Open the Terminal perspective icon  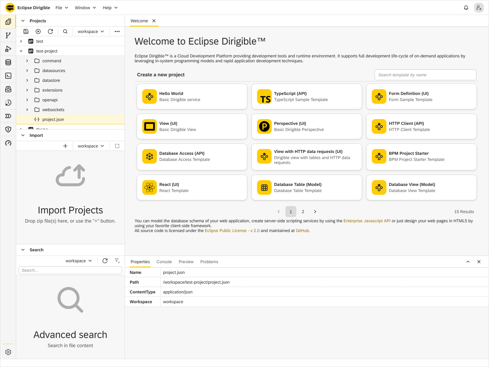(8, 76)
